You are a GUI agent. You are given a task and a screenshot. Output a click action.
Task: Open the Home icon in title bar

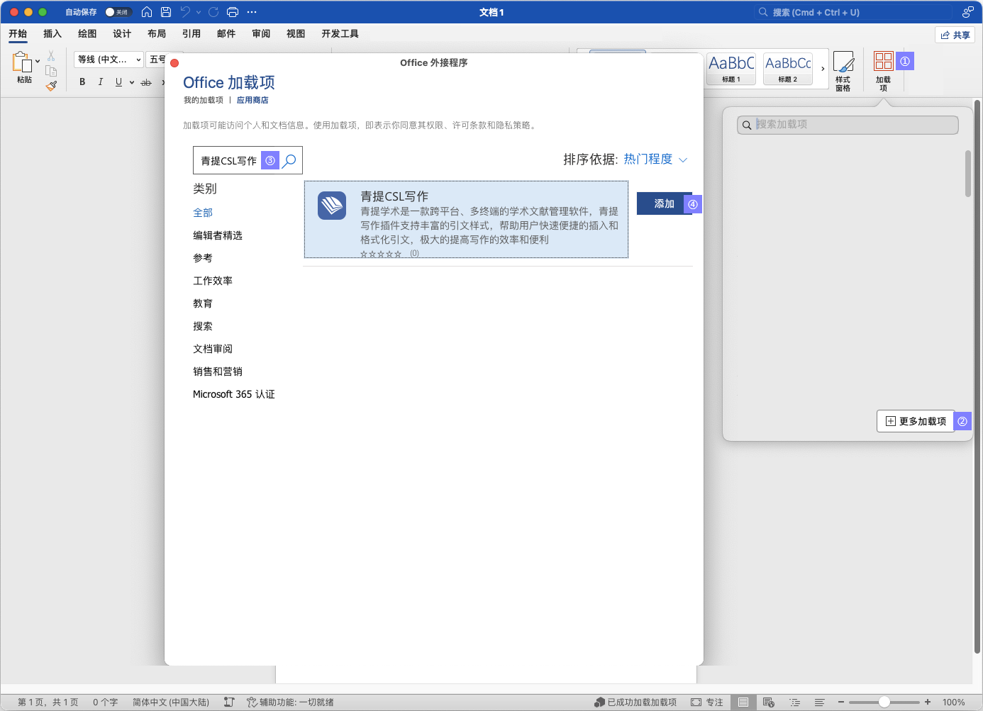pos(147,12)
